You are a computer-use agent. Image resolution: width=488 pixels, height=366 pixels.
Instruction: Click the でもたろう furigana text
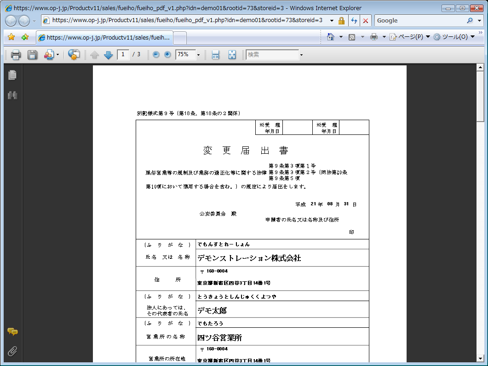pyautogui.click(x=210, y=324)
